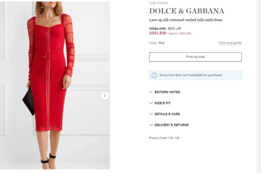Click the red dress product image
Image resolution: width=261 pixels, height=173 pixels.
(55, 85)
